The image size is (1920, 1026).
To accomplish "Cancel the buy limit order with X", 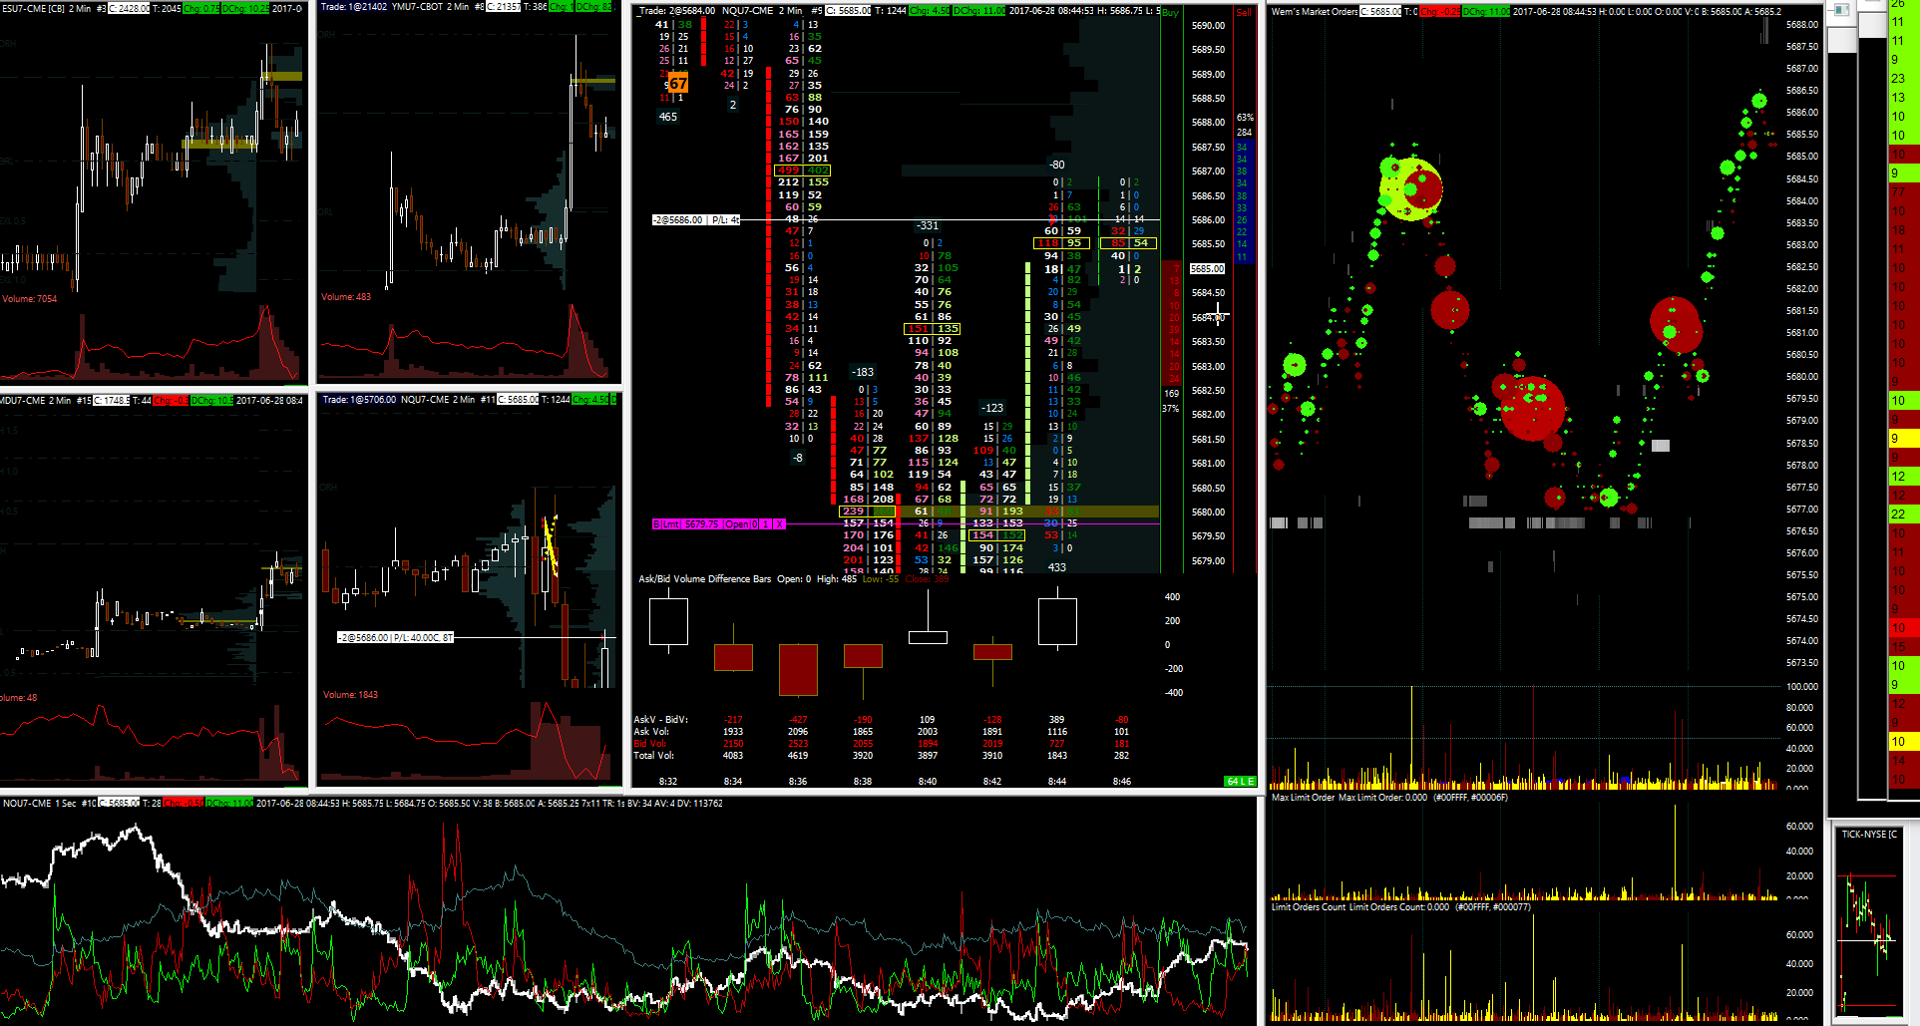I will click(x=780, y=523).
